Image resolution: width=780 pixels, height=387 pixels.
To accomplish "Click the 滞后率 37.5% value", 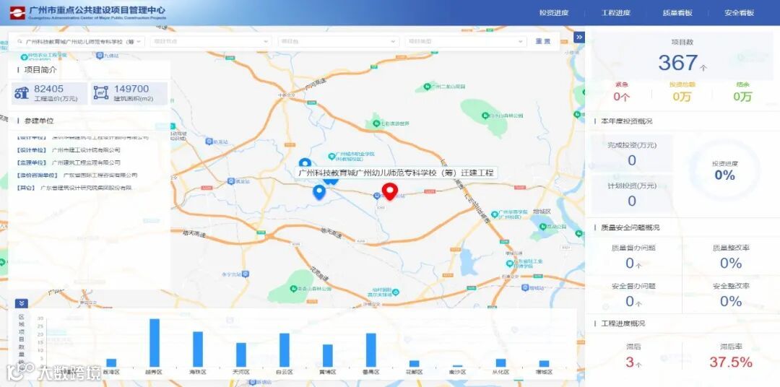I will [731, 362].
